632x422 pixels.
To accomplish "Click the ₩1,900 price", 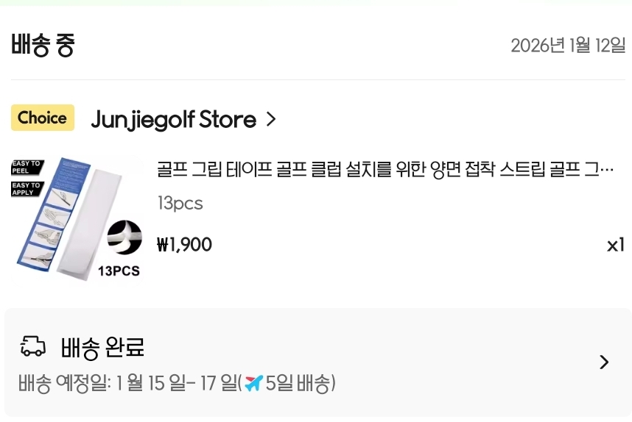I will 184,245.
